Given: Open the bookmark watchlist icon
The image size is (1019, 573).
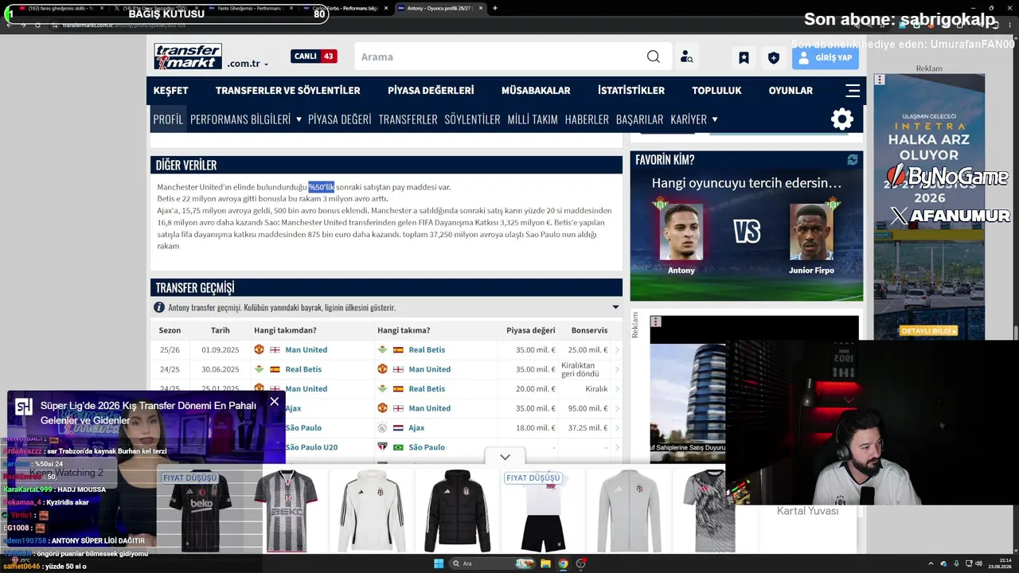Looking at the screenshot, I should [744, 57].
